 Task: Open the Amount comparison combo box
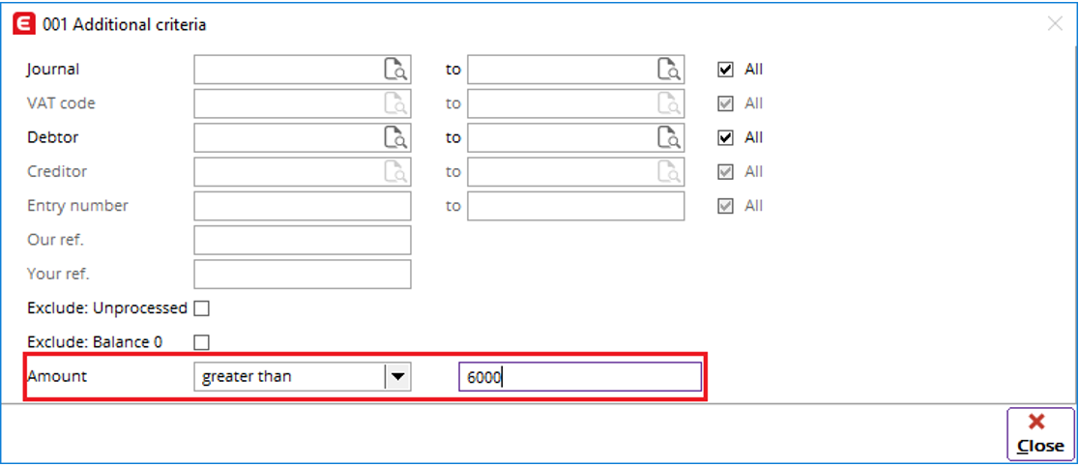[x=303, y=377]
